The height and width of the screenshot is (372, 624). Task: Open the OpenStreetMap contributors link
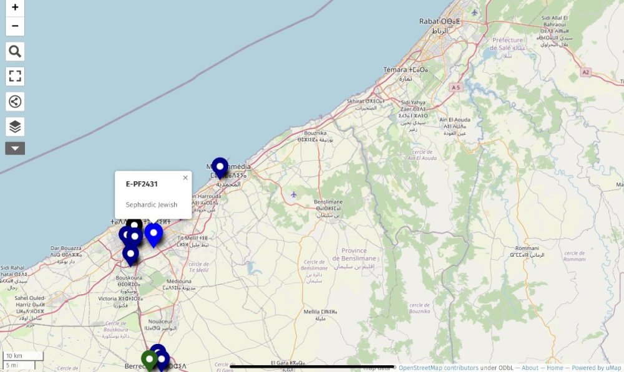(438, 368)
